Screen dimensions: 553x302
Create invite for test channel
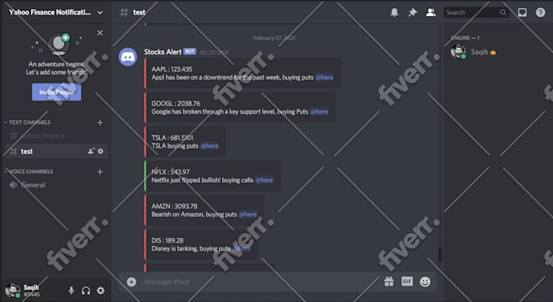pos(91,151)
